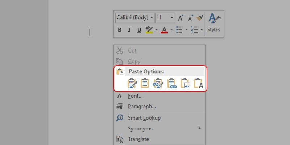Toggle Bold formatting
The width and height of the screenshot is (290, 145).
tap(120, 30)
